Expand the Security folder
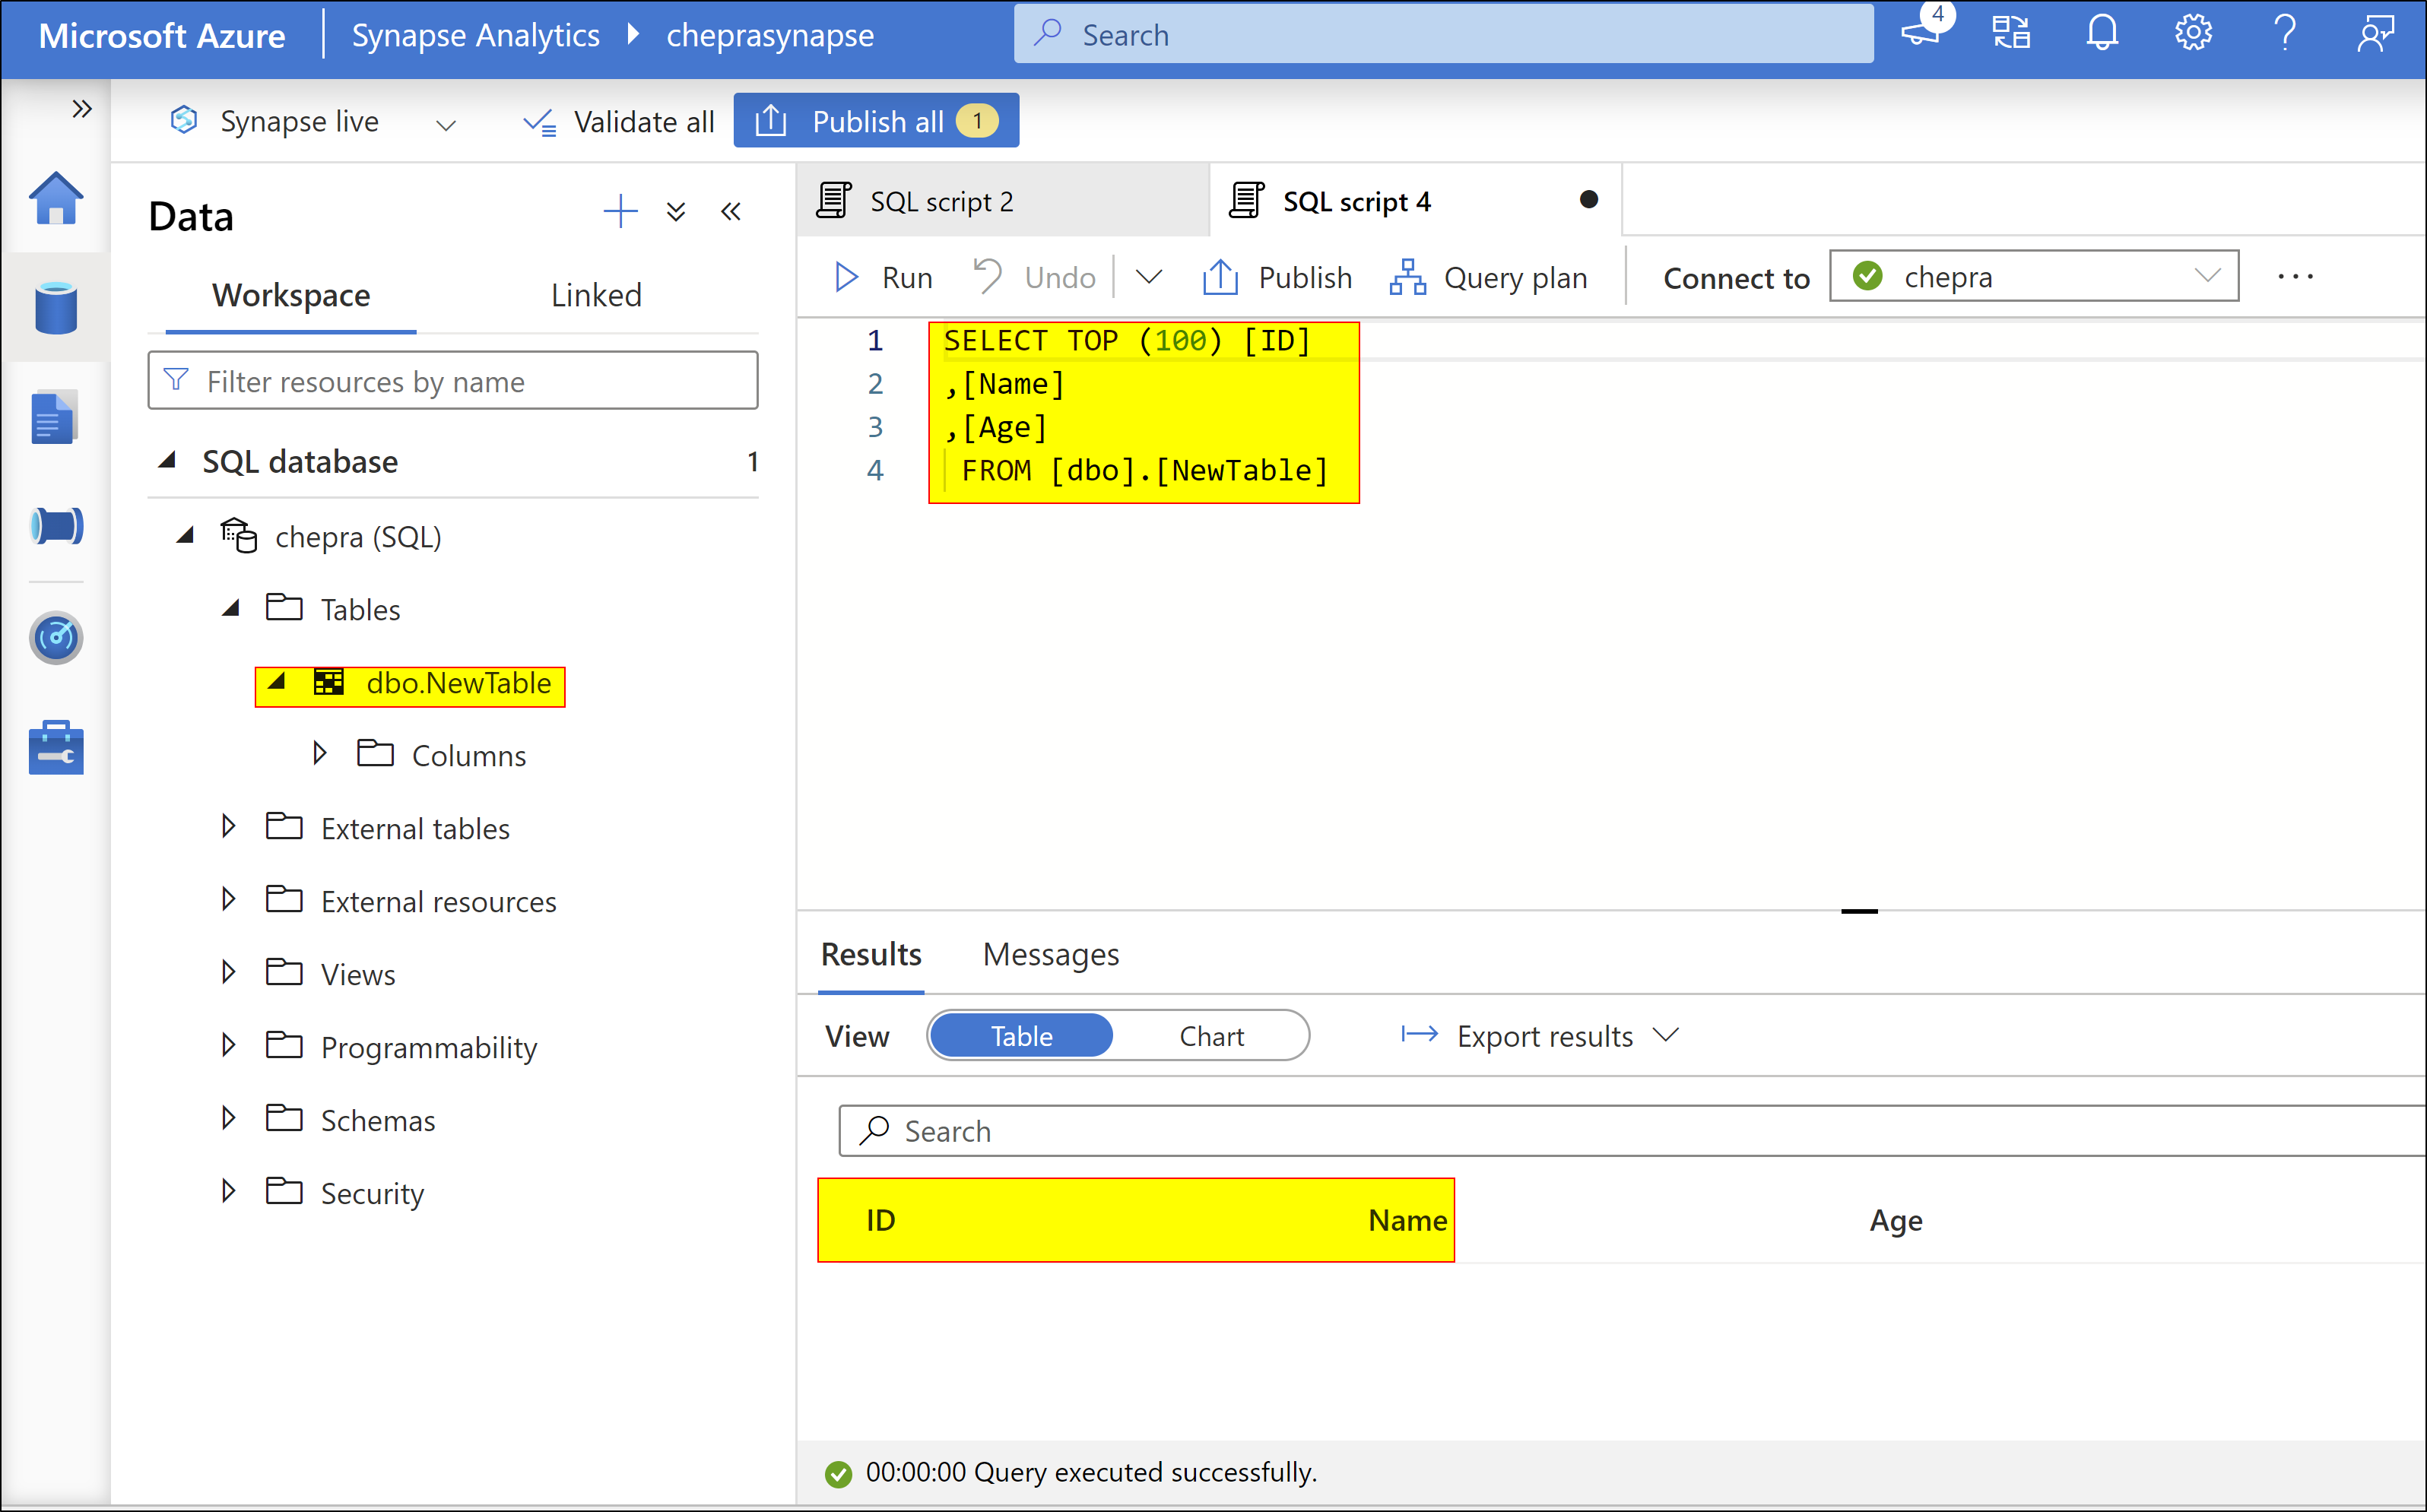 click(x=228, y=1191)
